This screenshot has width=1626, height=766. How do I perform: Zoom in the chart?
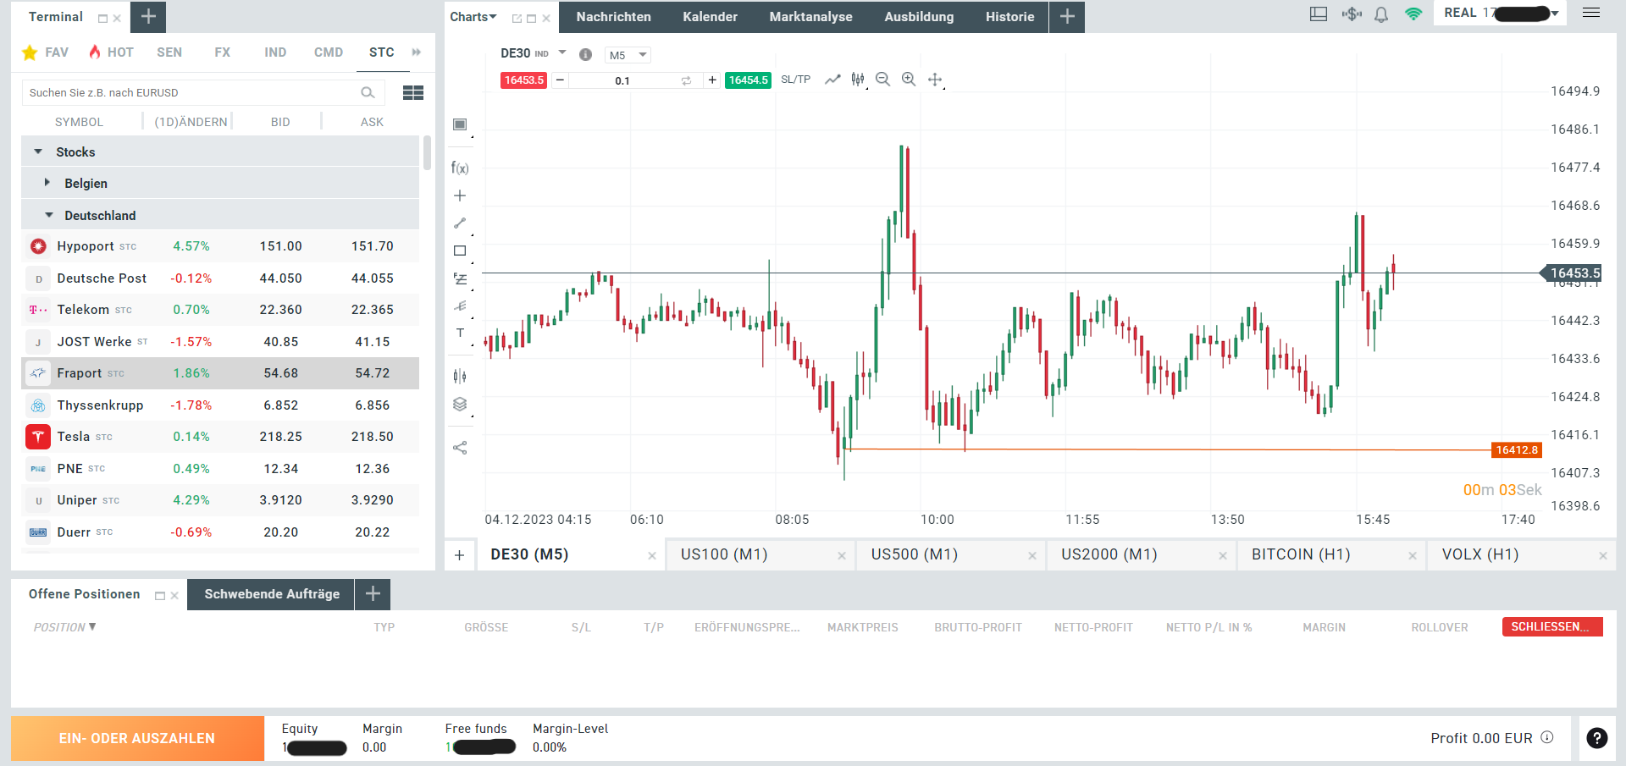point(909,80)
